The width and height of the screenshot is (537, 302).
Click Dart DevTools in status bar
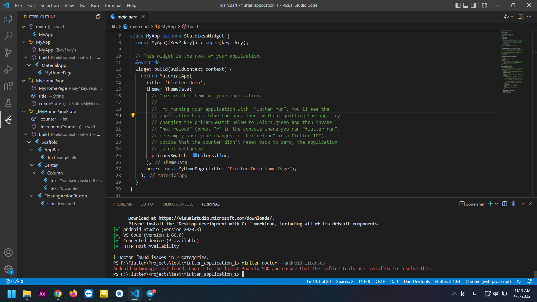pos(416,281)
